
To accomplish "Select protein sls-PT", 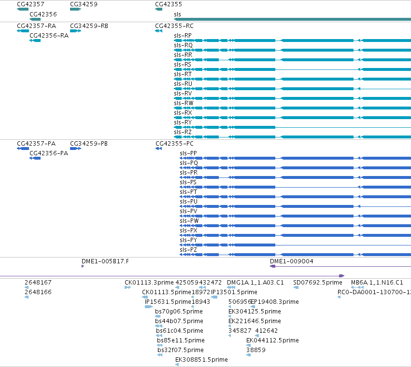I will pyautogui.click(x=188, y=192).
